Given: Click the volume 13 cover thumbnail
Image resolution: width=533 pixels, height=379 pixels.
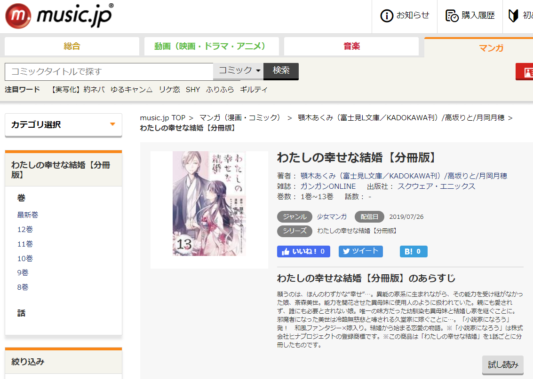Looking at the screenshot, I should (x=209, y=203).
